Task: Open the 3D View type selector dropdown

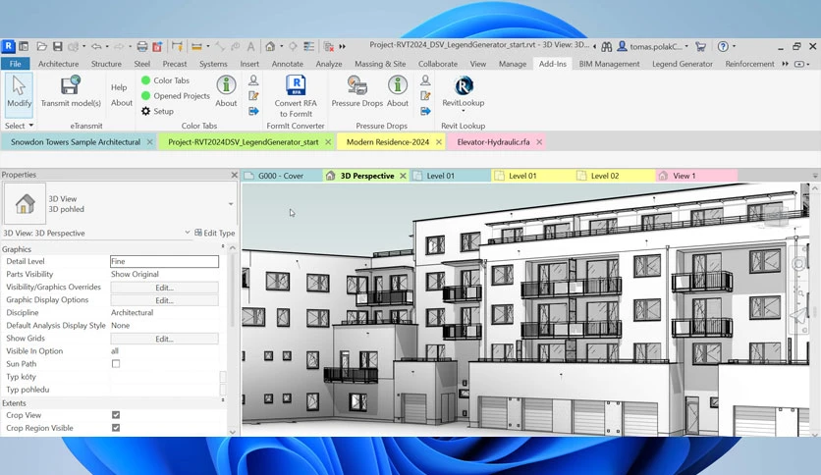Action: click(x=231, y=204)
